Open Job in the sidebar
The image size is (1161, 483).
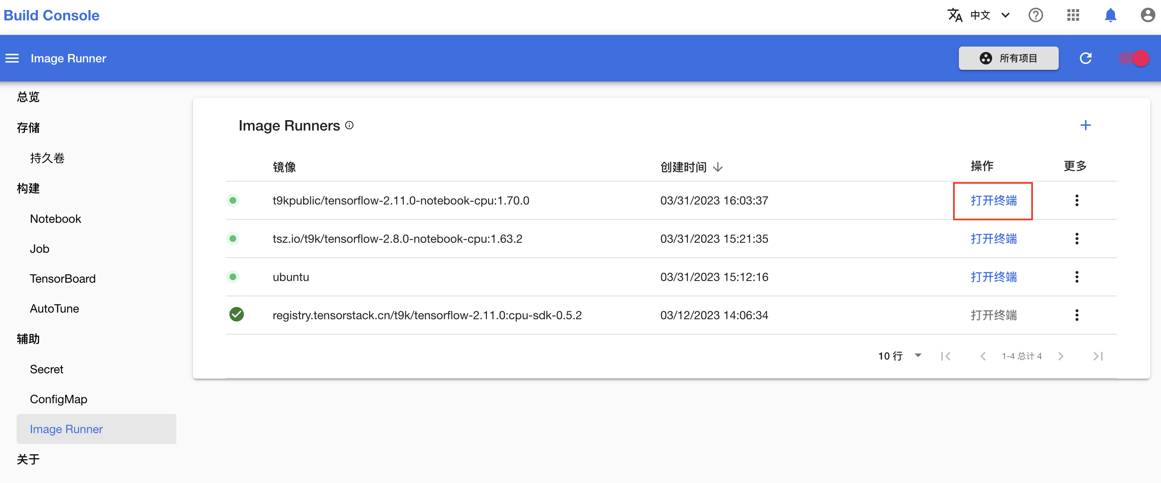pyautogui.click(x=39, y=249)
